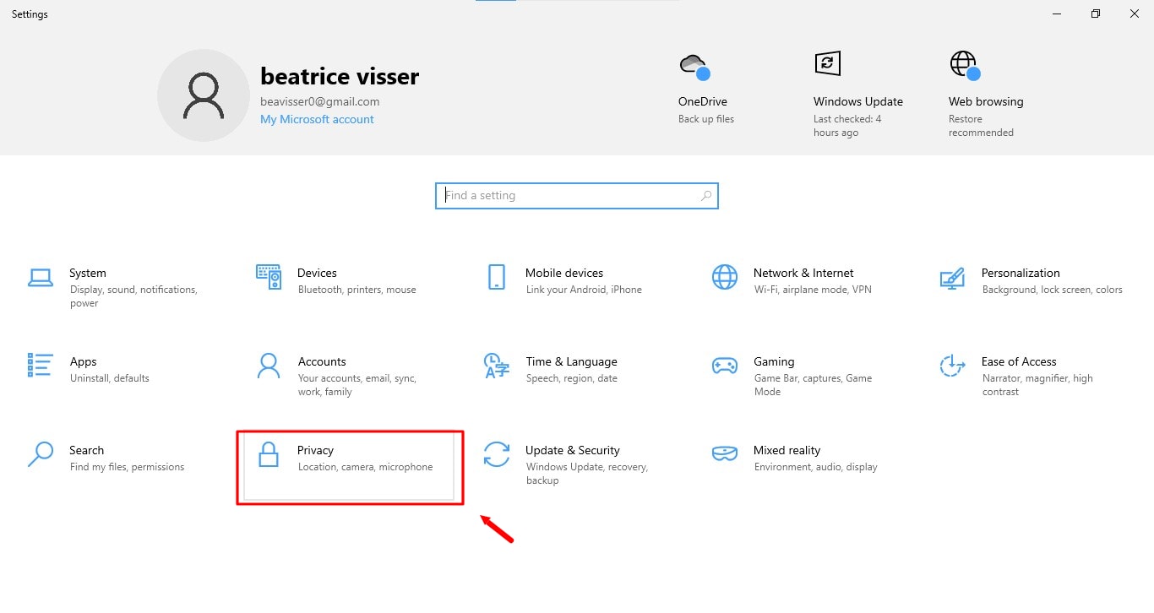Image resolution: width=1154 pixels, height=613 pixels.
Task: Select the Update & Security title
Action: 573,450
